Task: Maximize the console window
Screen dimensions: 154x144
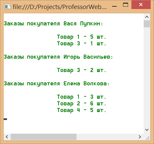Action: click(x=125, y=5)
